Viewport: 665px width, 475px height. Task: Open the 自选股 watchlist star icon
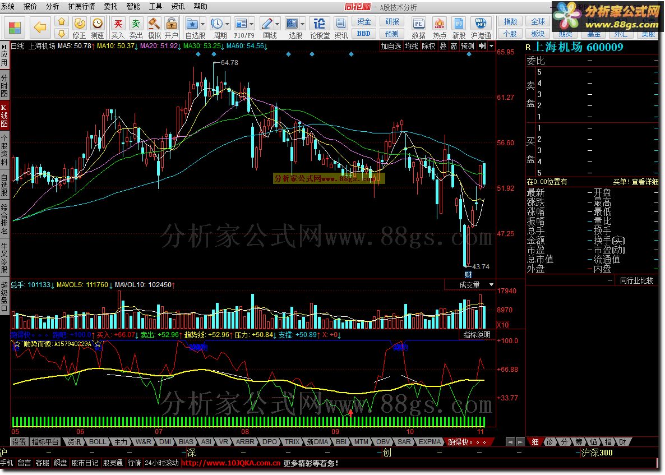192,24
